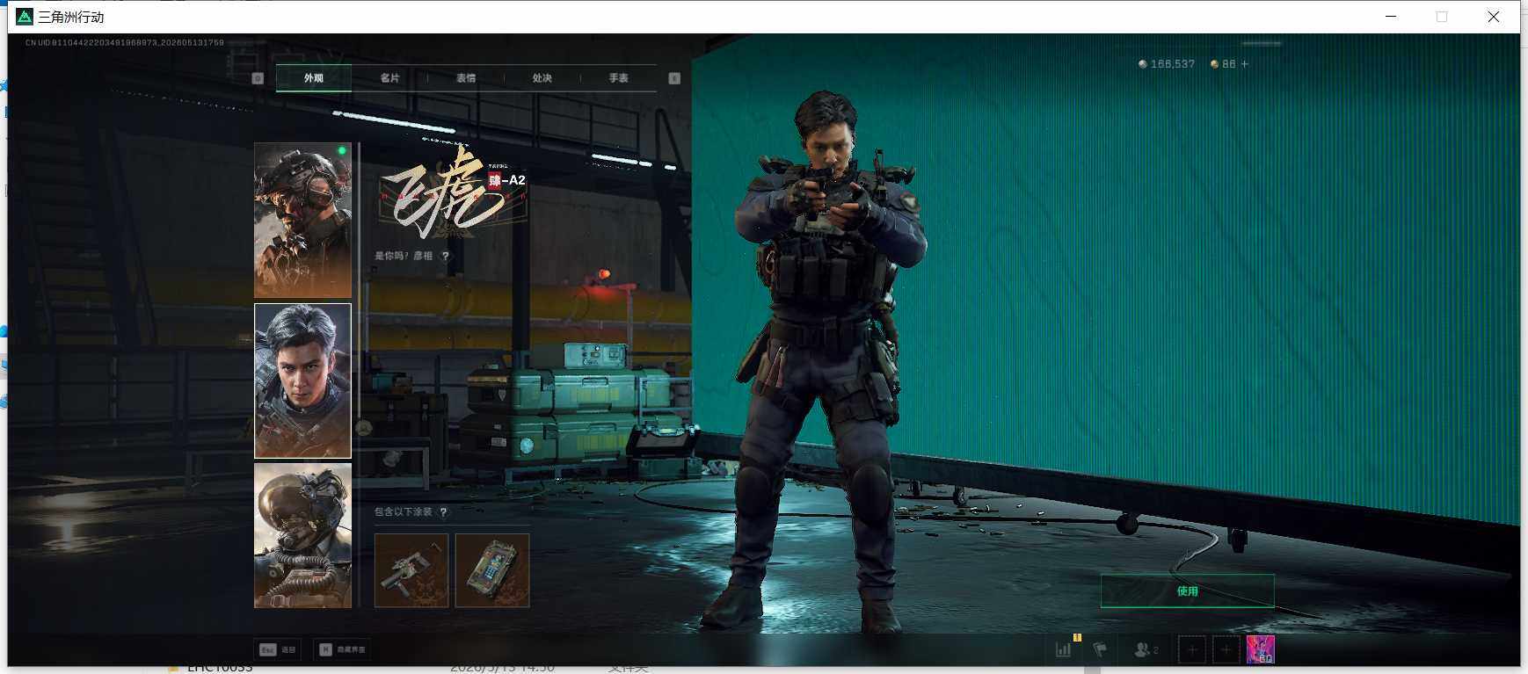Select the bare-faced operator skin thumbnail

tap(302, 380)
